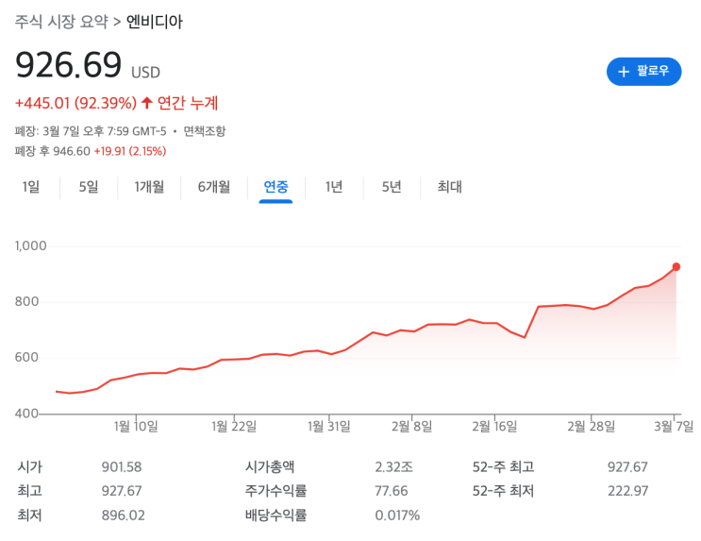The image size is (701, 541).
Task: Select the 1개월 range tab
Action: click(149, 187)
